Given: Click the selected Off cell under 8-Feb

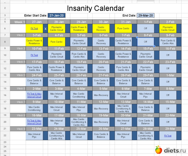Looking at the screenshot, I should point(145,42).
